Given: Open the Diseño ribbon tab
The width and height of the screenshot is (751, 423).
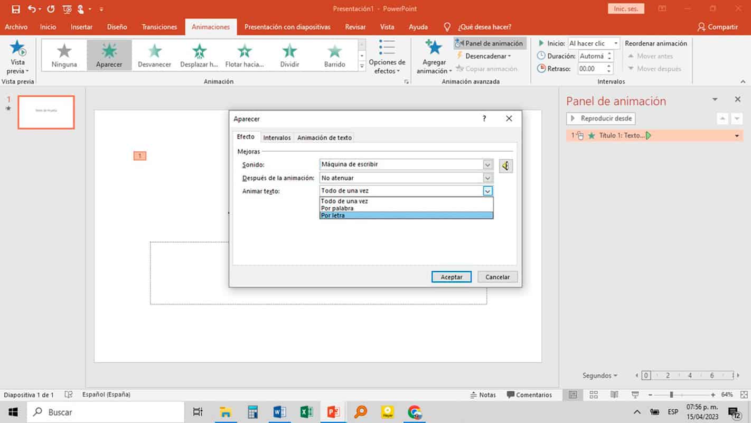Looking at the screenshot, I should pyautogui.click(x=117, y=27).
